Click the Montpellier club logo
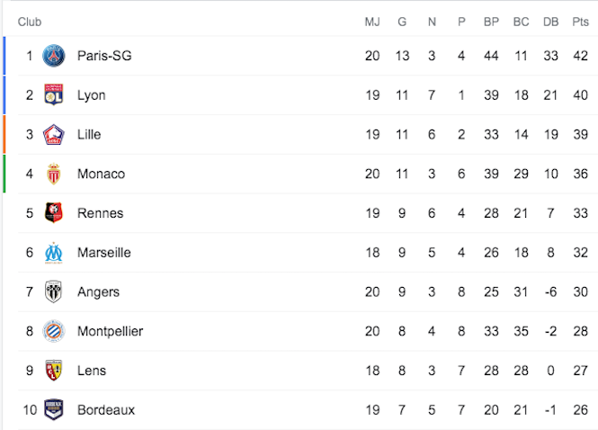 53,331
